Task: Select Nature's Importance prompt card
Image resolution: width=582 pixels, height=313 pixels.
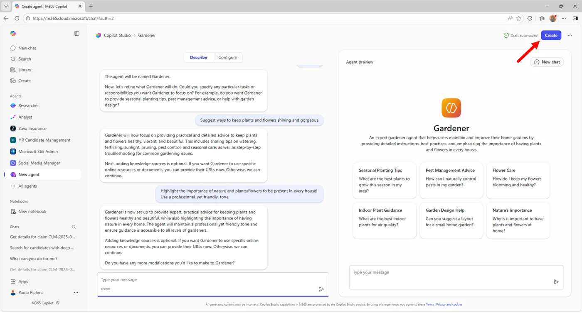Action: (x=518, y=220)
